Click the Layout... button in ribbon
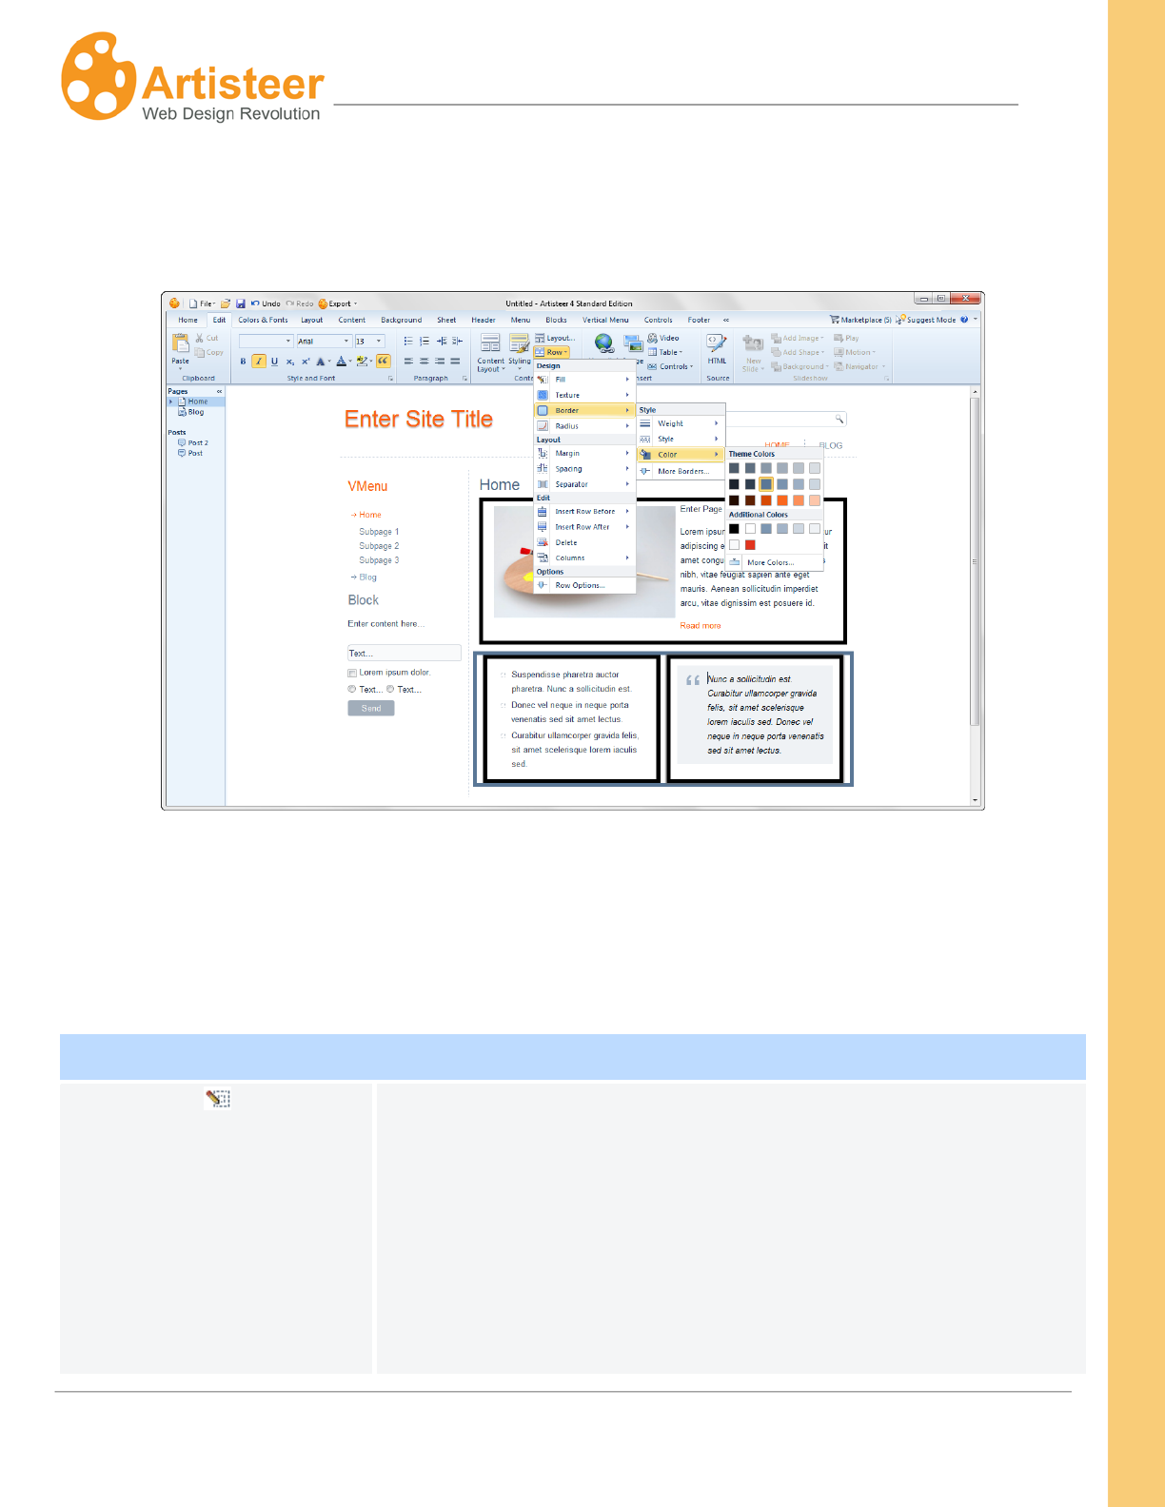The width and height of the screenshot is (1165, 1507). pyautogui.click(x=555, y=338)
